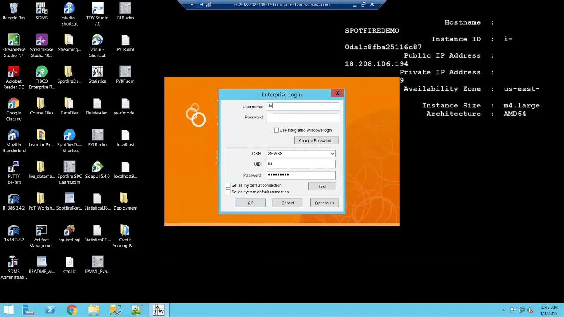Switch to the Statistica taskbar app

click(x=159, y=310)
